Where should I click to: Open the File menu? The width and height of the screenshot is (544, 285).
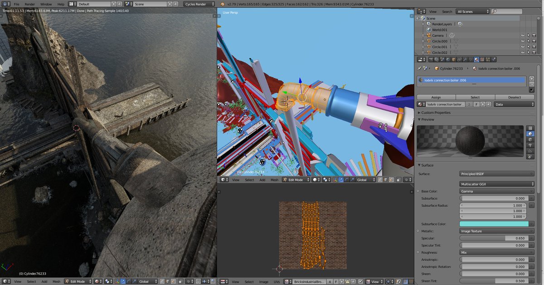[16, 4]
